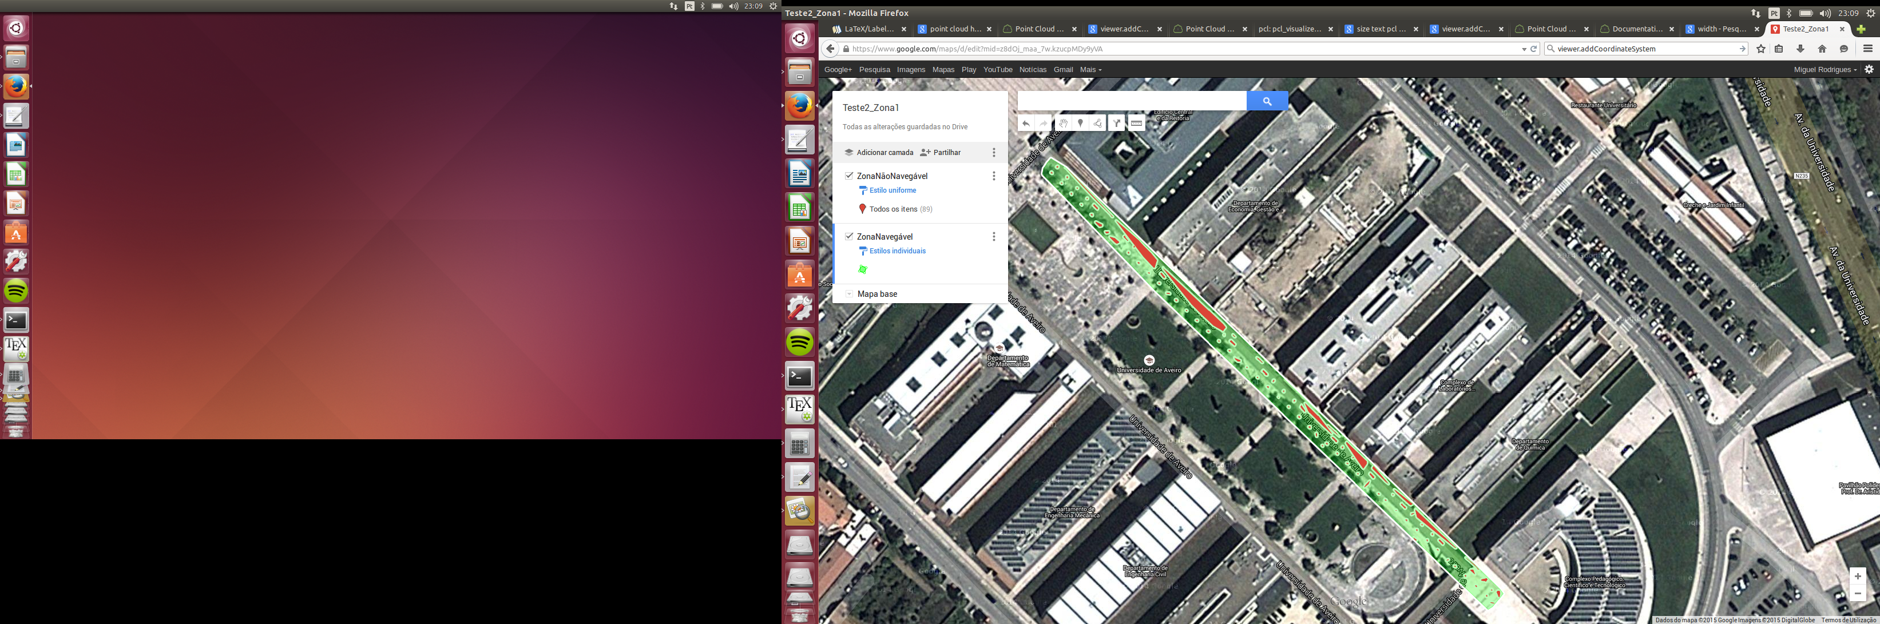Viewport: 1880px width, 624px height.
Task: Select the draw line tool
Action: click(1098, 124)
